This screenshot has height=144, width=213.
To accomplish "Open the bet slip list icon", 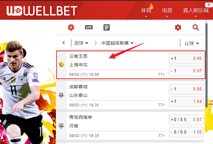I will 107,27.
